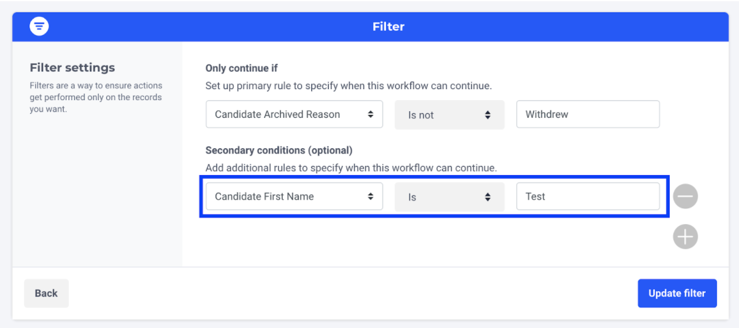Click sort arrows on the "Is not" selector

[487, 115]
